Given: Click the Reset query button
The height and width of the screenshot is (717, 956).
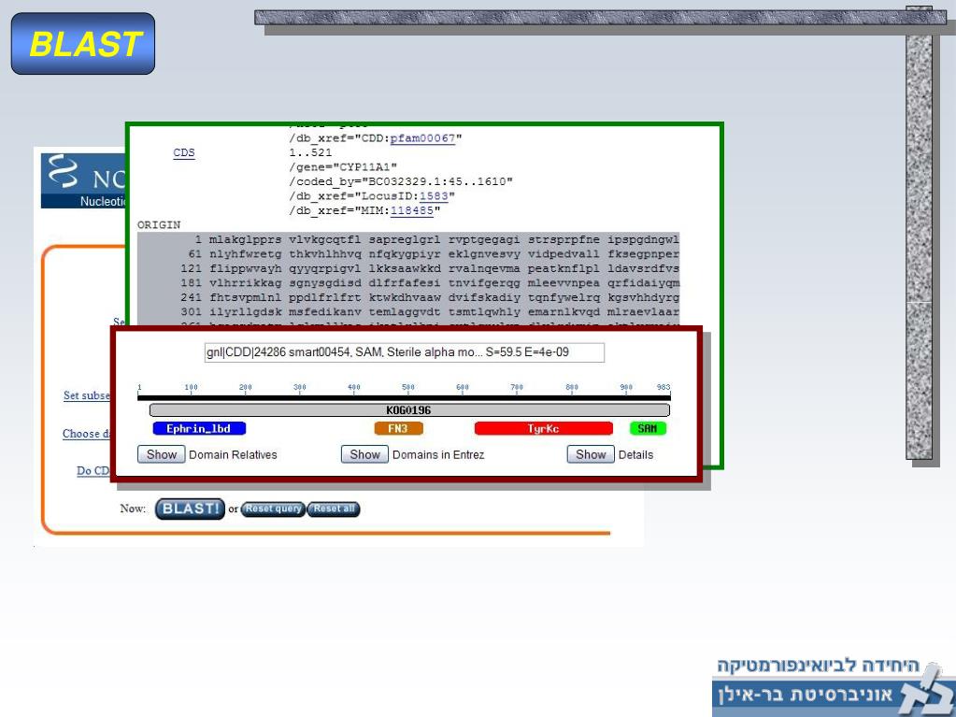Looking at the screenshot, I should point(273,509).
